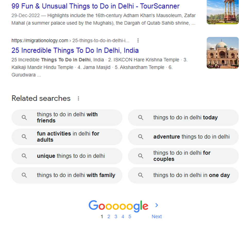This screenshot has height=231, width=251.
Task: Click the colorful Google pagination logo
Action: (118, 206)
